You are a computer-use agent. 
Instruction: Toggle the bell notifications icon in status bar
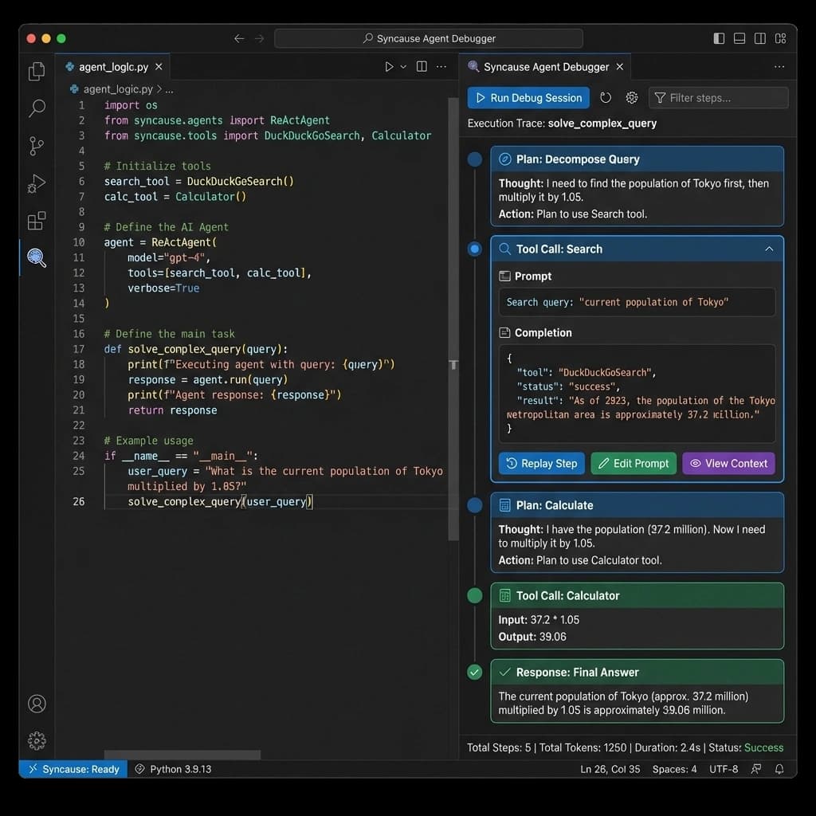click(779, 769)
